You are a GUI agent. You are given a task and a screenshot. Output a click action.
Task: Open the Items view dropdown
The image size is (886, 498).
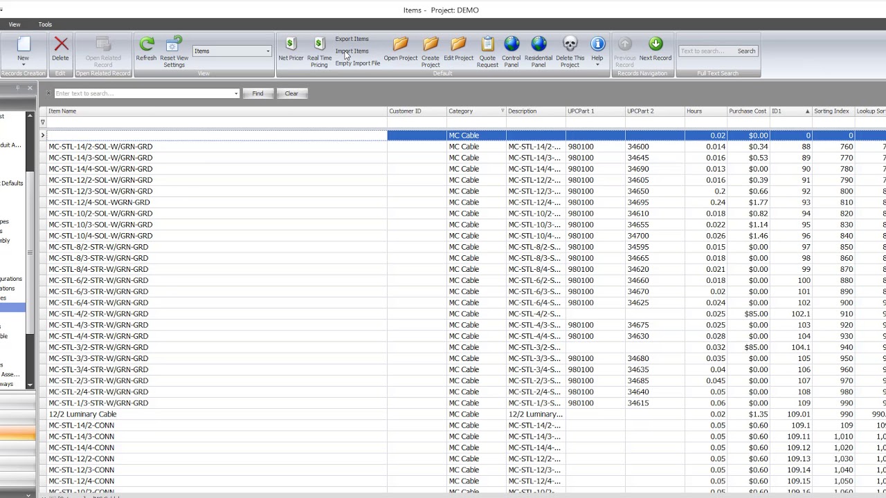(x=268, y=51)
